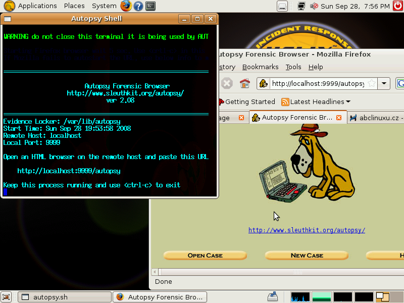Switch to the abclinuxu.cz tab
Screen dimensions: 404x303
coord(376,118)
